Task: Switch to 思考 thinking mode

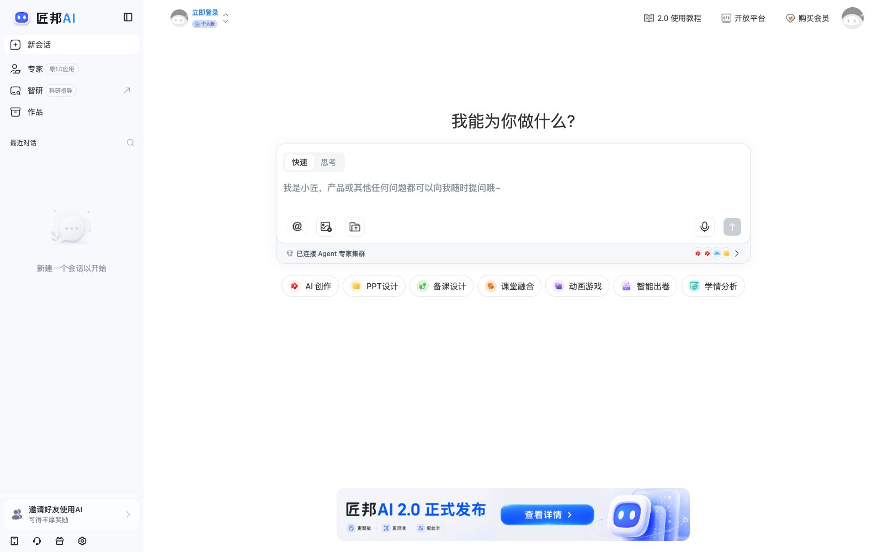Action: [328, 162]
